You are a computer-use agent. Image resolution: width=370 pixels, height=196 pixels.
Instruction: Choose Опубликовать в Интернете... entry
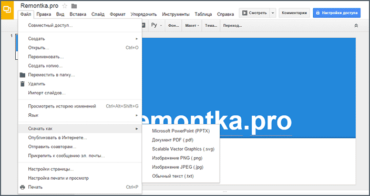pyautogui.click(x=80, y=138)
